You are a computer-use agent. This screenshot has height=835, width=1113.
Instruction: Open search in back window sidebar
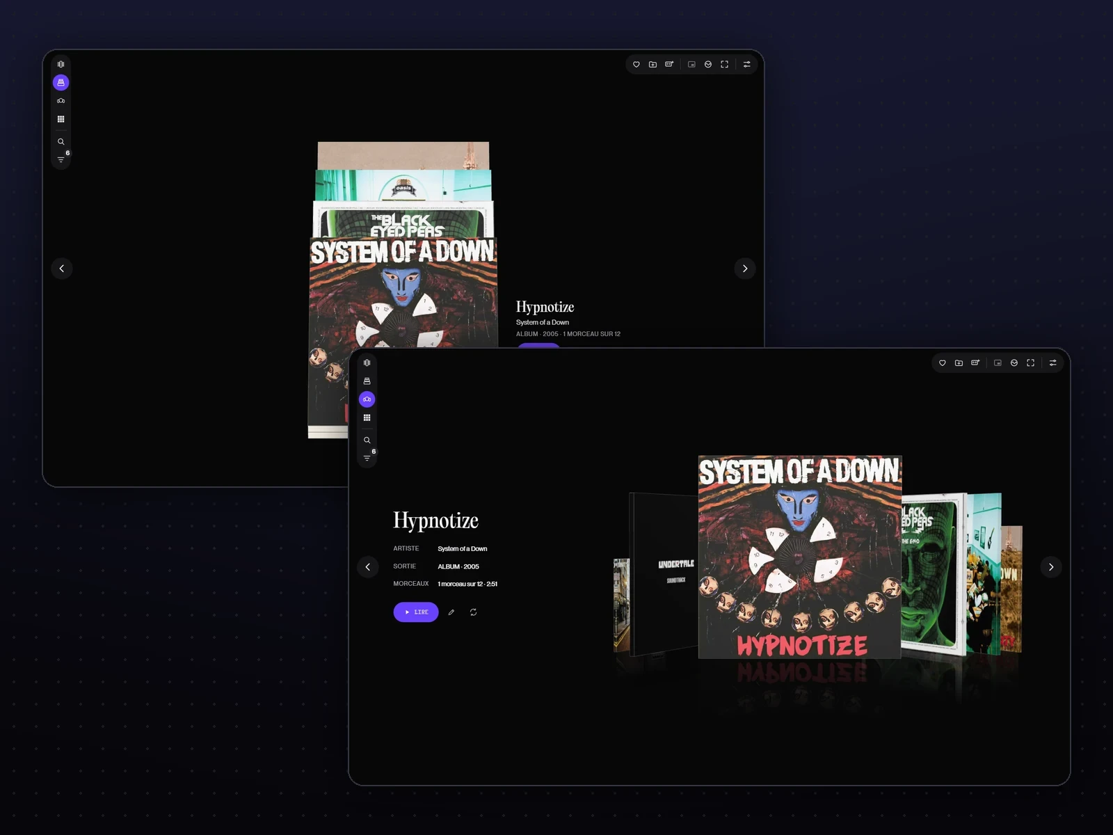click(x=61, y=141)
